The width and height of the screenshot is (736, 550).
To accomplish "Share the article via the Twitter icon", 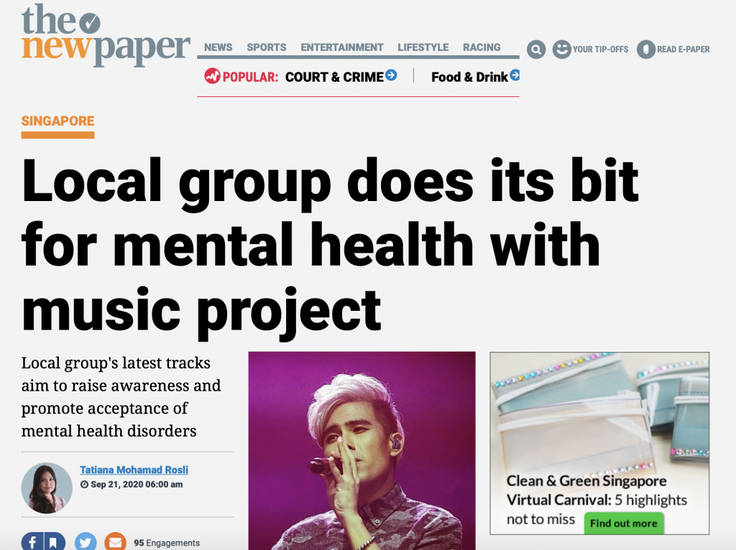I will 86,543.
